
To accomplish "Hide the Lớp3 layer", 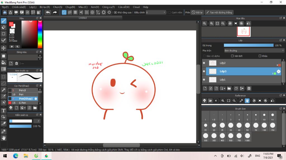I will click(x=204, y=71).
